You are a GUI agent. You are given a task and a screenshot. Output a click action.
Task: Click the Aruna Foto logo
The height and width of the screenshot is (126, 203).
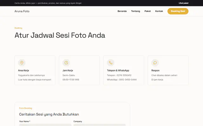[x=22, y=11]
